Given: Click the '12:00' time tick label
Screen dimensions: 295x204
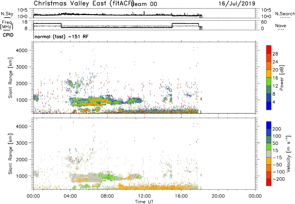Looking at the screenshot, I should tap(144, 196).
